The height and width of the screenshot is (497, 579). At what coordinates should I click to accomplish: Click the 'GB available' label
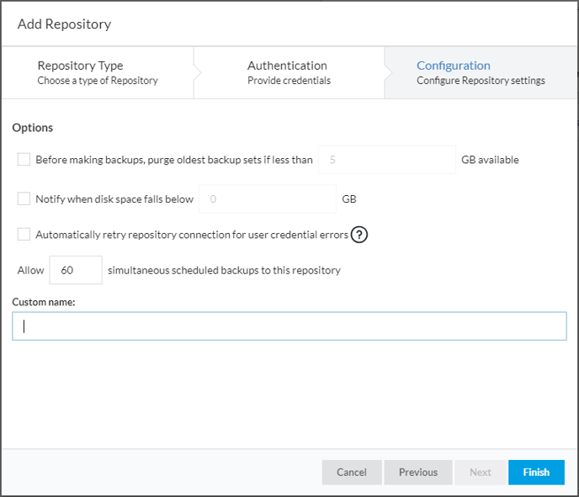click(490, 160)
